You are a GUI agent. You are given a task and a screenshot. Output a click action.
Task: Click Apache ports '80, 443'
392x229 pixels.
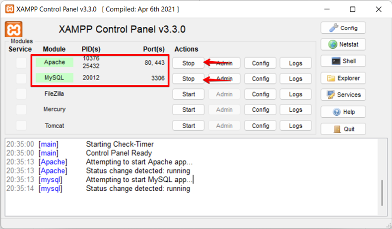pyautogui.click(x=154, y=63)
